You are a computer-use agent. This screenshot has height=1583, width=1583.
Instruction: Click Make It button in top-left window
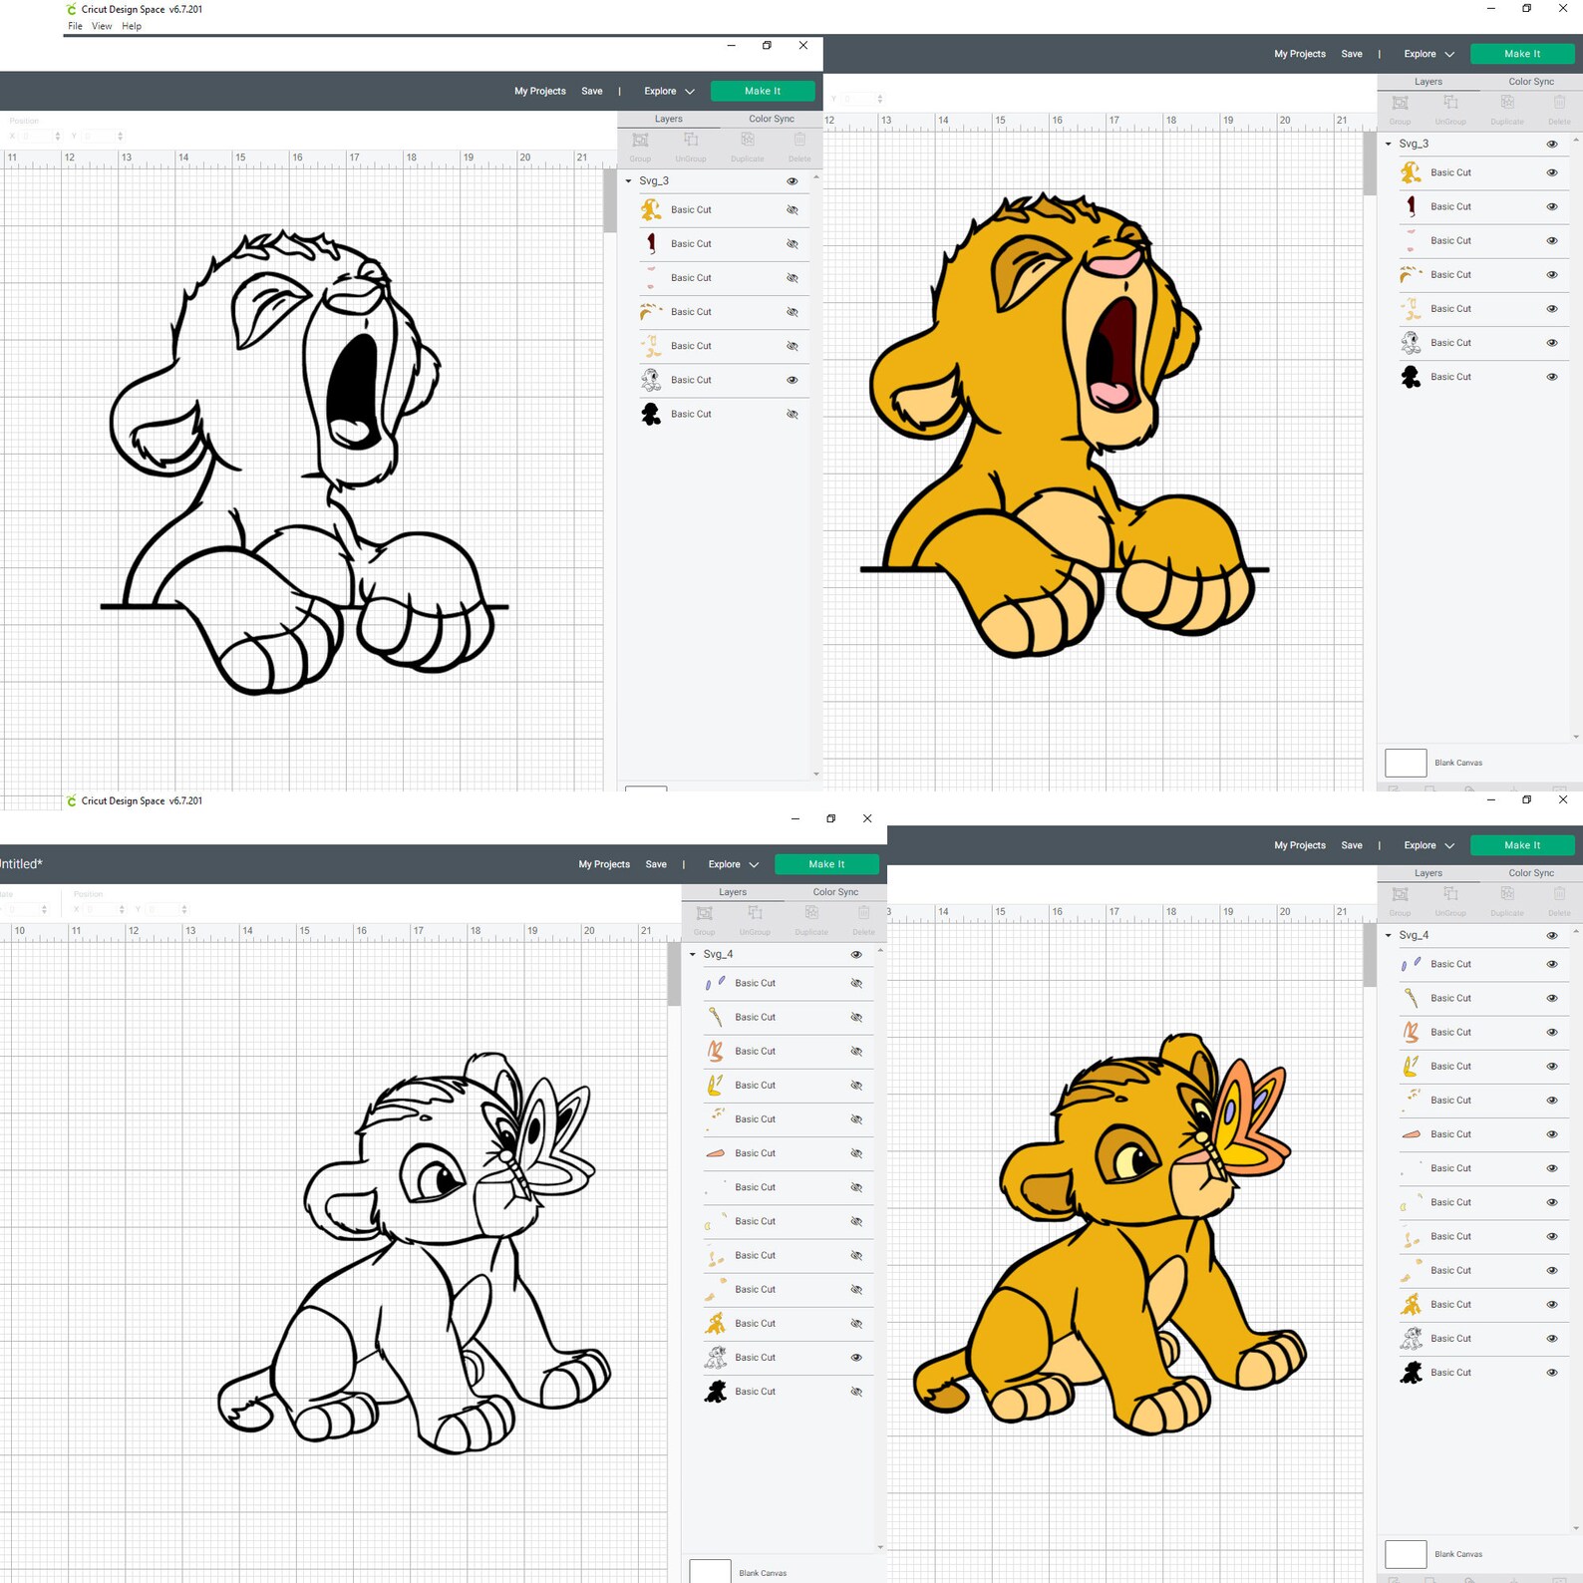tap(763, 91)
